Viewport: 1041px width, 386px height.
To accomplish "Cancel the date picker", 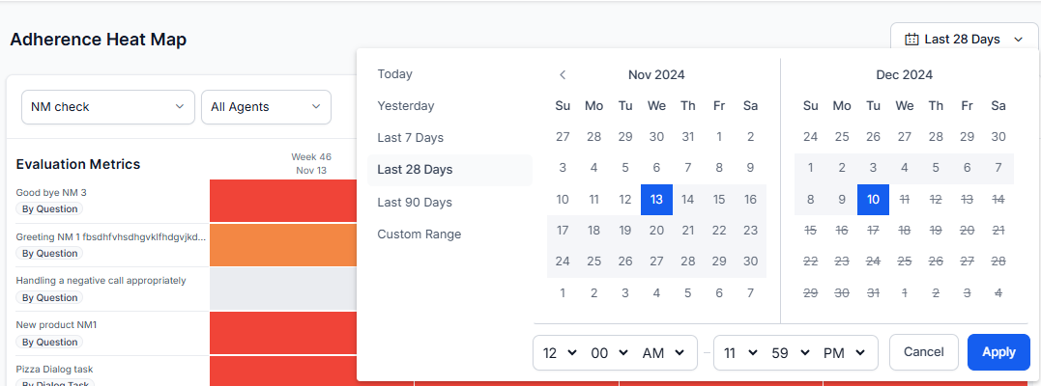I will pos(923,352).
